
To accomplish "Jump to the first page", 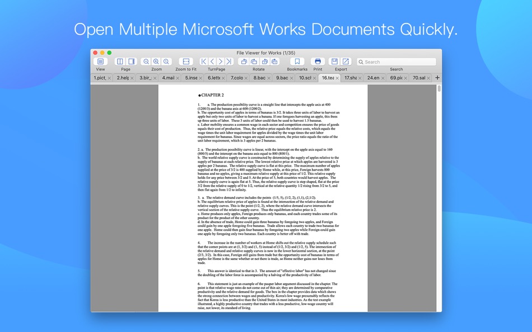I will 204,61.
